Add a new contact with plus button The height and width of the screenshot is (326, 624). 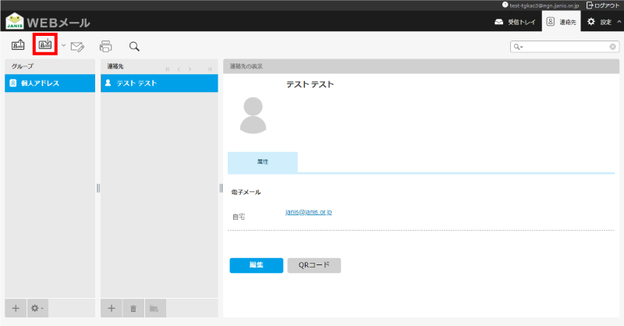click(112, 308)
